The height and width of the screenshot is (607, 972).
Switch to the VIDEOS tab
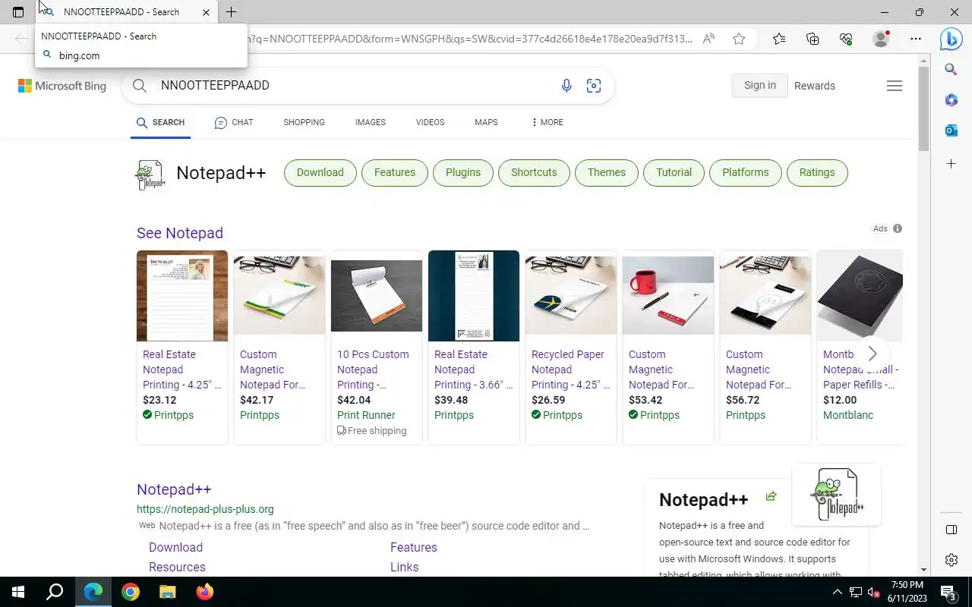(430, 122)
